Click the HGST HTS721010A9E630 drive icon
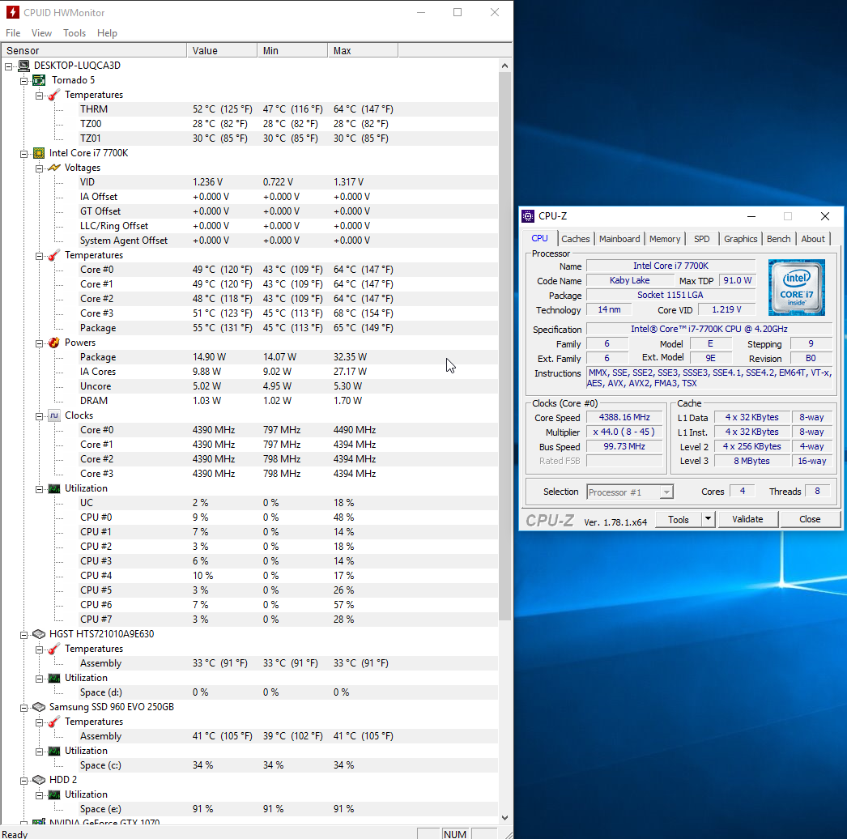 pyautogui.click(x=39, y=634)
